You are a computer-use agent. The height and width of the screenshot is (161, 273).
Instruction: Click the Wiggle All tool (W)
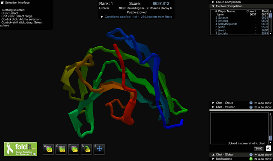(48, 149)
